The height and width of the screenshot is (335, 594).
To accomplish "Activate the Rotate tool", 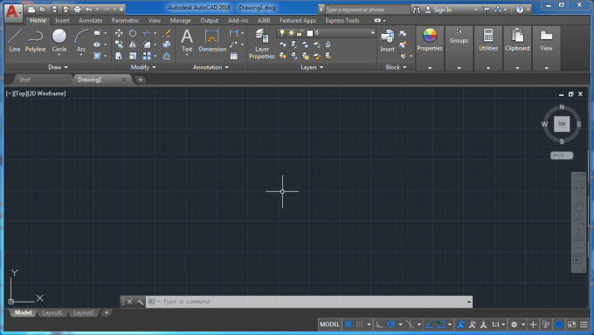I will pos(133,33).
